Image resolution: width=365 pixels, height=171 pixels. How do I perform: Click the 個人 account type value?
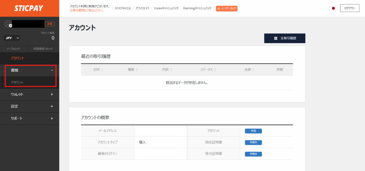(x=142, y=143)
